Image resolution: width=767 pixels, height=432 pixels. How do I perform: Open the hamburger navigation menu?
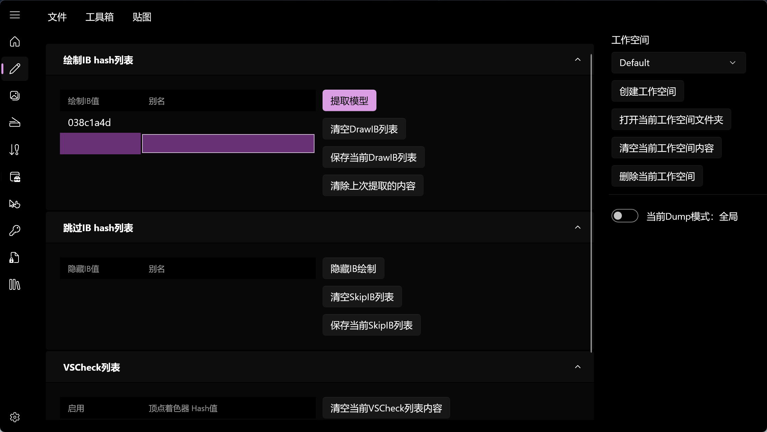click(x=15, y=15)
